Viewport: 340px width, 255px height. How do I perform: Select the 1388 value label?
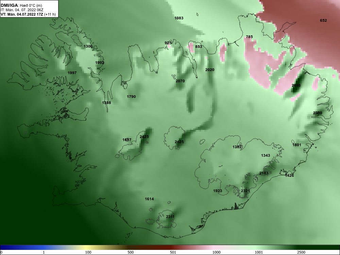point(106,103)
